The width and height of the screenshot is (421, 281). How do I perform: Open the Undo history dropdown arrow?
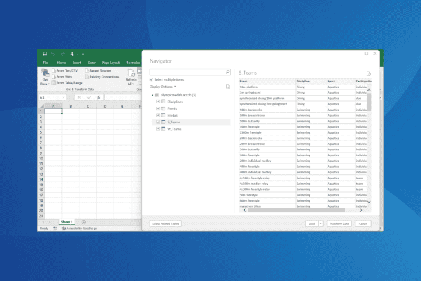pos(57,54)
